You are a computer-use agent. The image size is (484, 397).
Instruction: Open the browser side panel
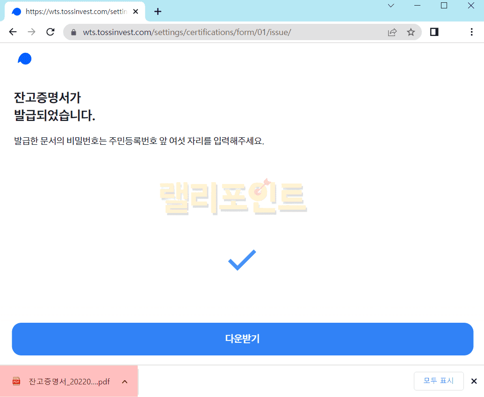(x=434, y=32)
